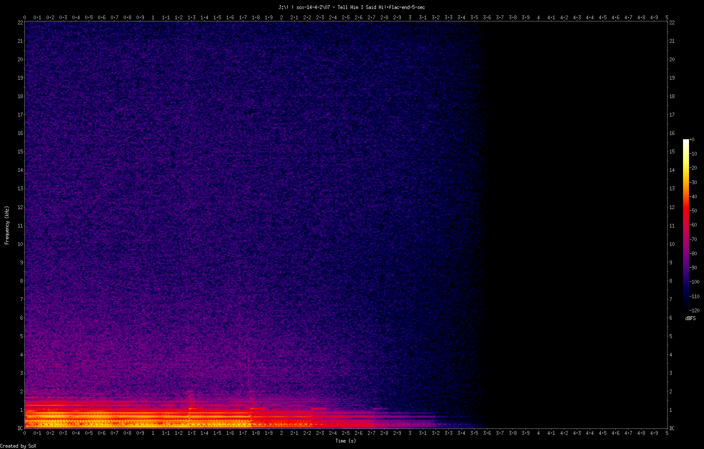Click the "3.6" tick on the bottom time axis
Image resolution: width=704 pixels, height=449 pixels.
[x=487, y=433]
